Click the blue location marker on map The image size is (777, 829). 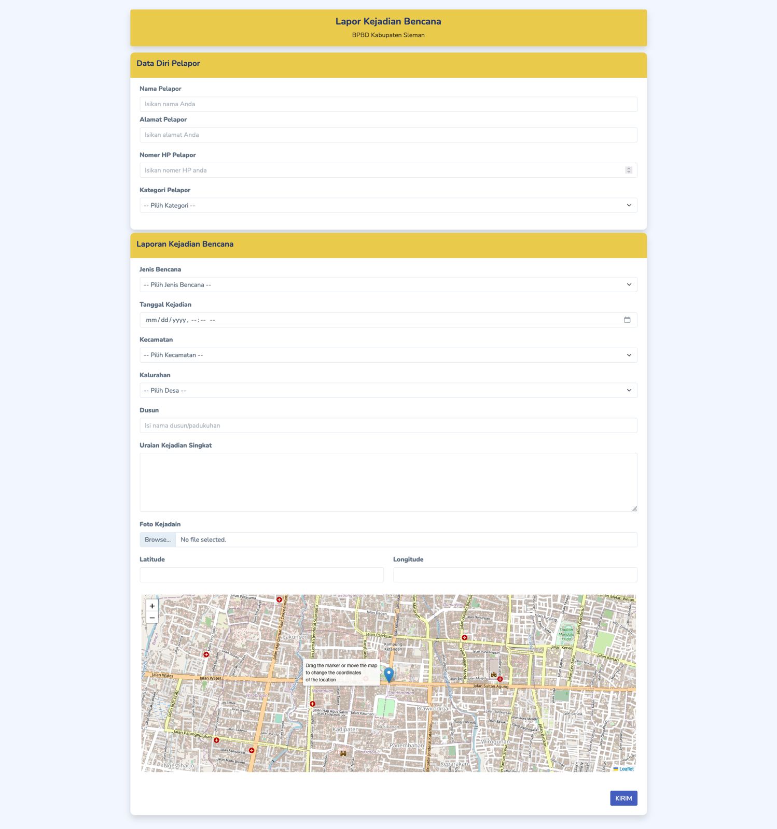[388, 675]
